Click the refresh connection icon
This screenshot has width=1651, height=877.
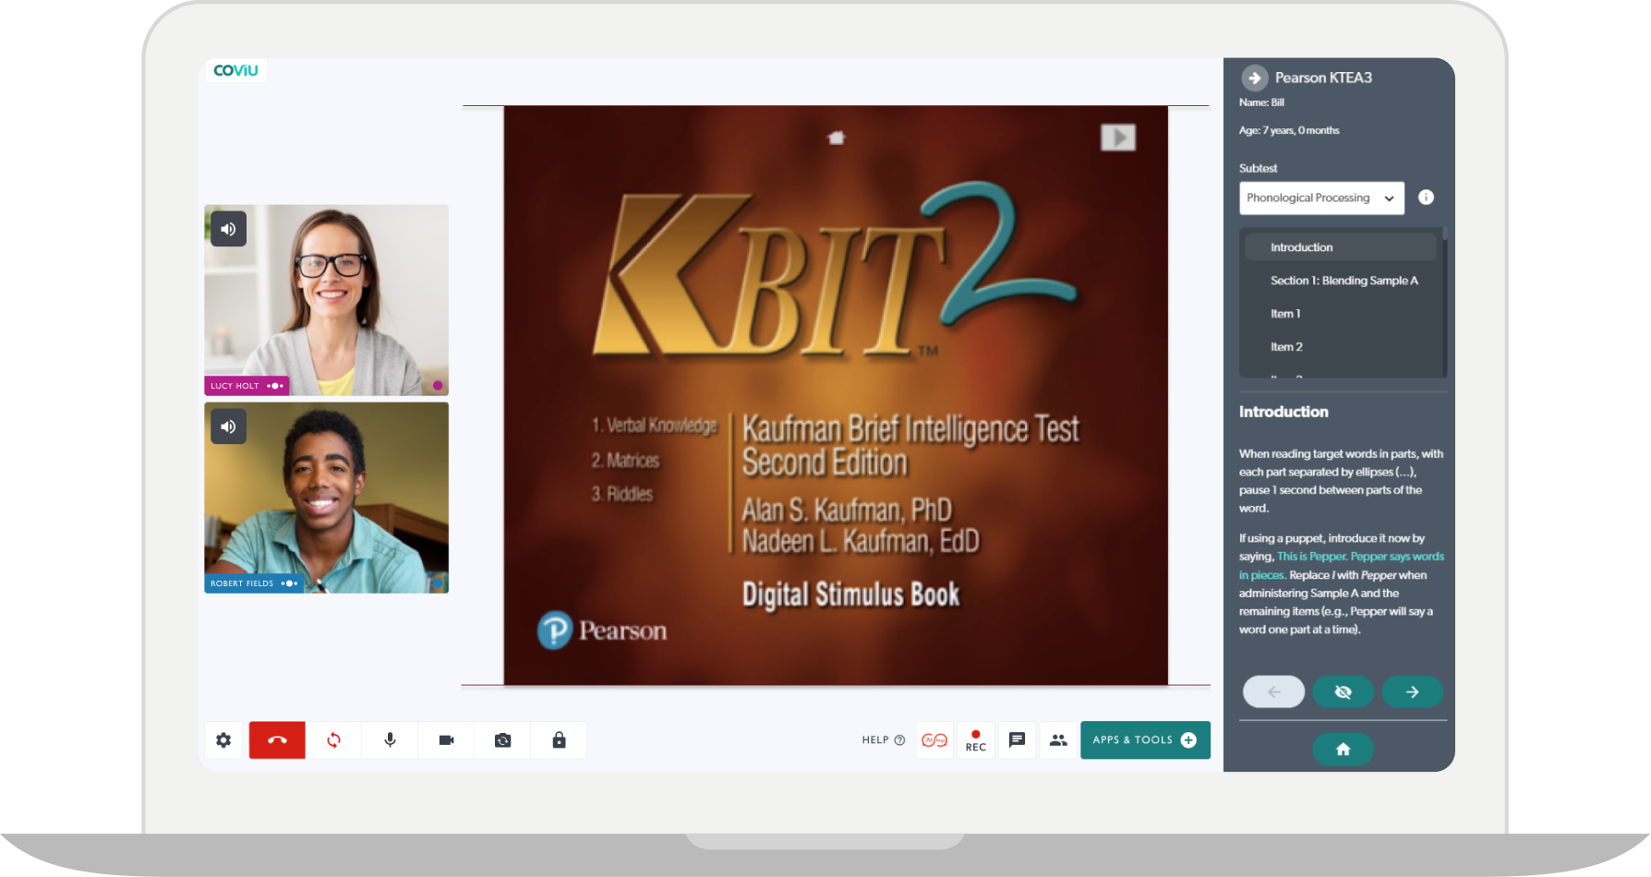tap(333, 740)
